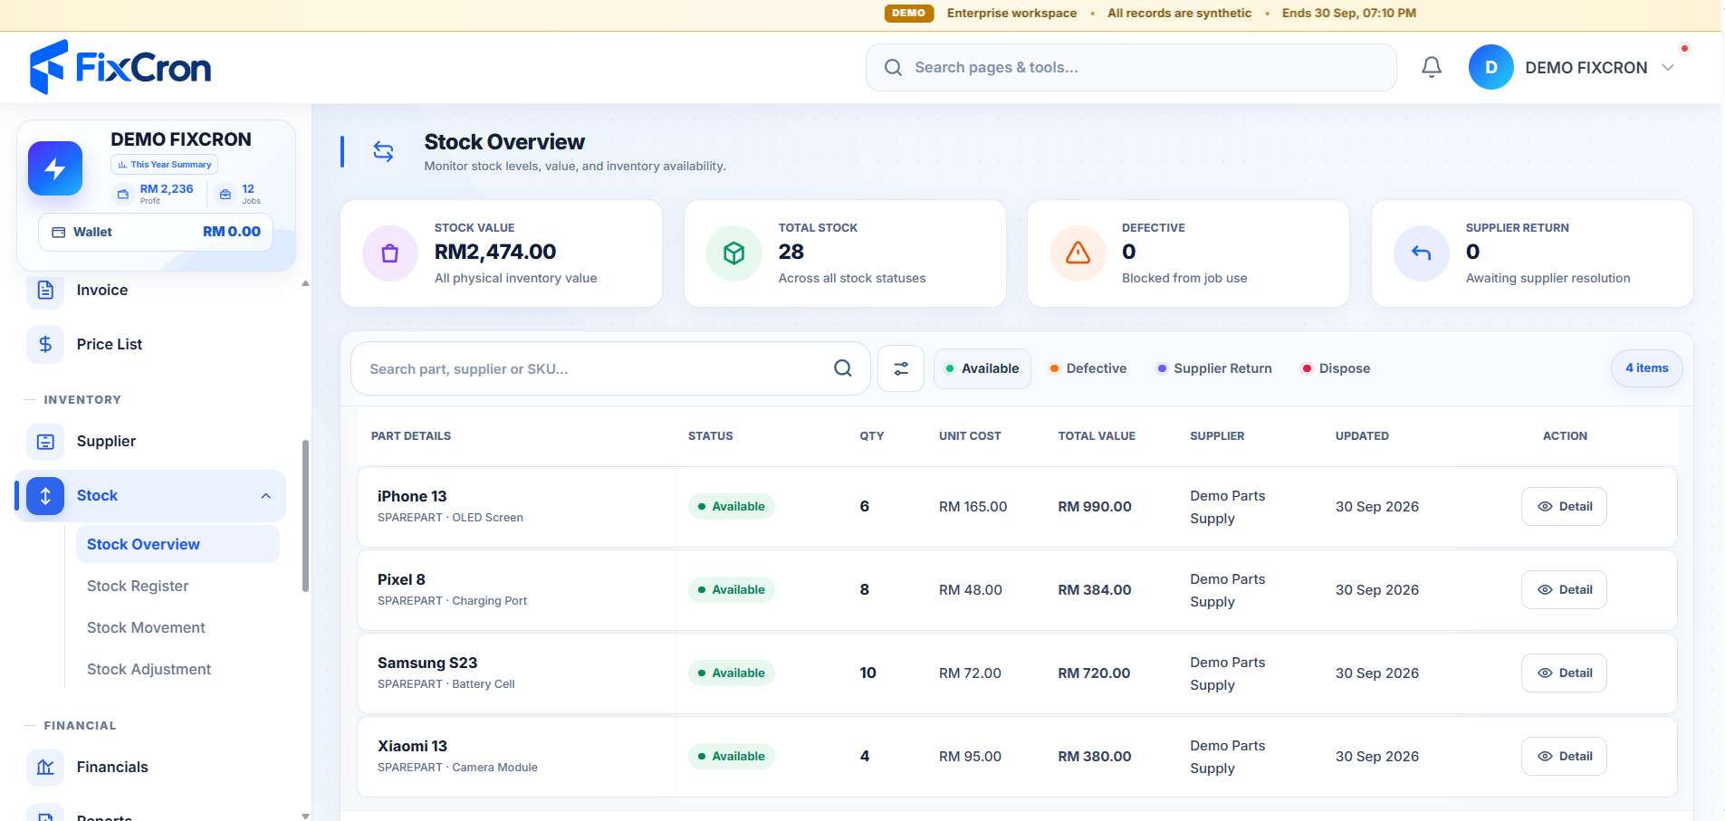Image resolution: width=1725 pixels, height=821 pixels.
Task: Click the search magnifier in part search
Action: pos(842,368)
